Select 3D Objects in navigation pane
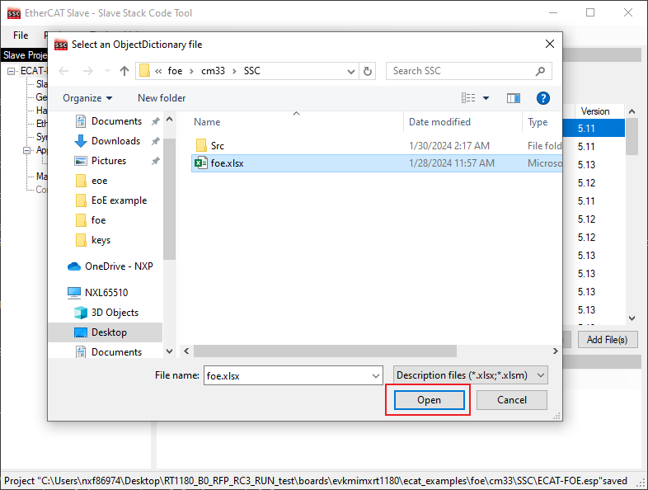Screen dimensions: 648x490 (x=115, y=313)
